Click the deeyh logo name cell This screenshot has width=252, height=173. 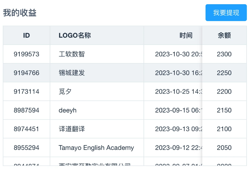click(x=68, y=110)
